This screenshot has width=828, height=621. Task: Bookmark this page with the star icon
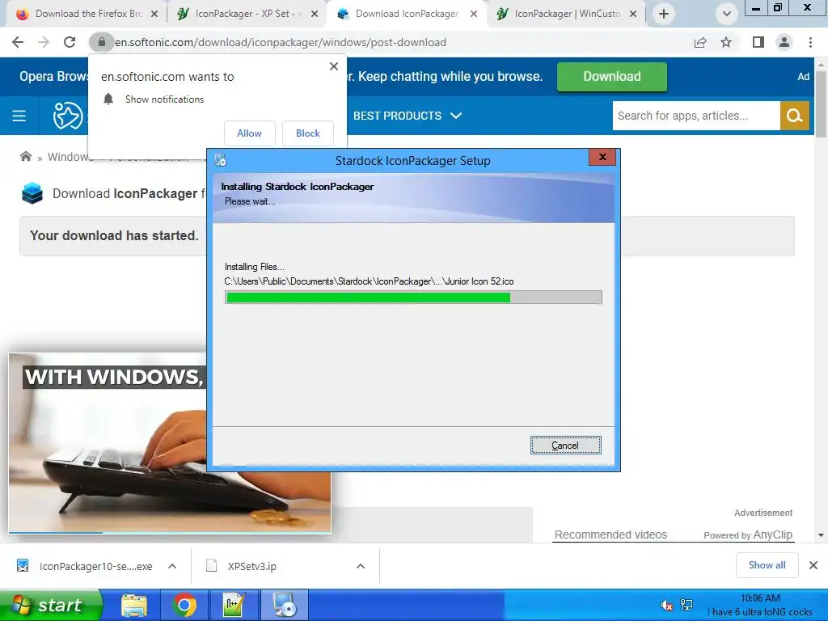point(727,42)
